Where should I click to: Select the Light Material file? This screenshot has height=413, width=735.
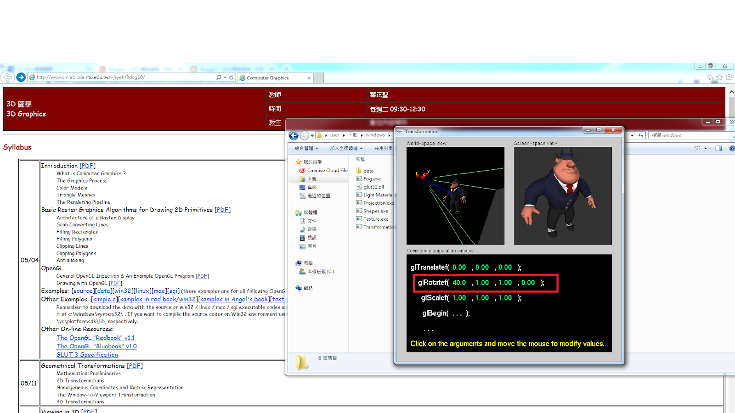375,195
